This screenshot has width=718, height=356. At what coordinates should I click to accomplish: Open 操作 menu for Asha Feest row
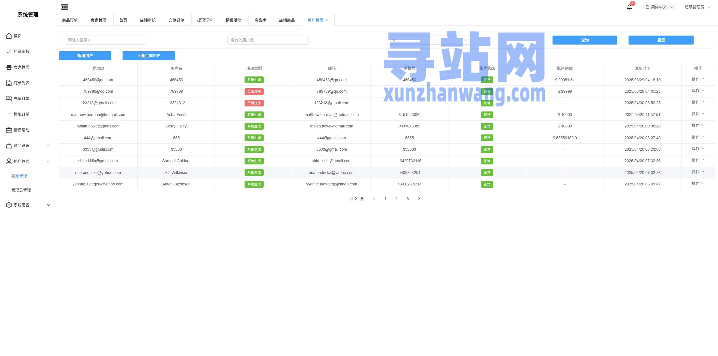698,114
